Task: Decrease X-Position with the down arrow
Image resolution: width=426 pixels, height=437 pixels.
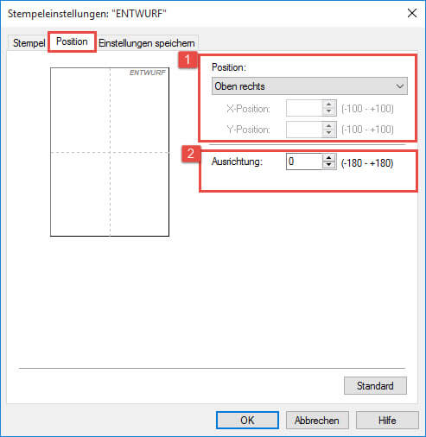Action: pyautogui.click(x=329, y=111)
